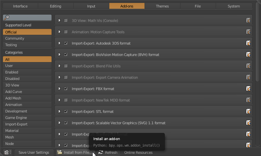The image size is (261, 156).
Task: Click the vertical scrollbar of add-on list
Action: (257, 42)
